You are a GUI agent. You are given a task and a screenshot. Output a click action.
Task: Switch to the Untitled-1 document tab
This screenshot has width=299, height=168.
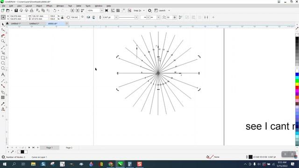(x=16, y=24)
